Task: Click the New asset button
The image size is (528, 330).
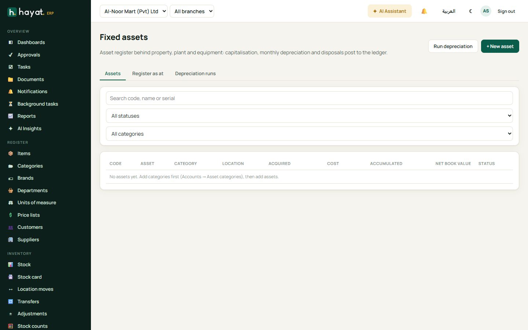Action: coord(500,46)
